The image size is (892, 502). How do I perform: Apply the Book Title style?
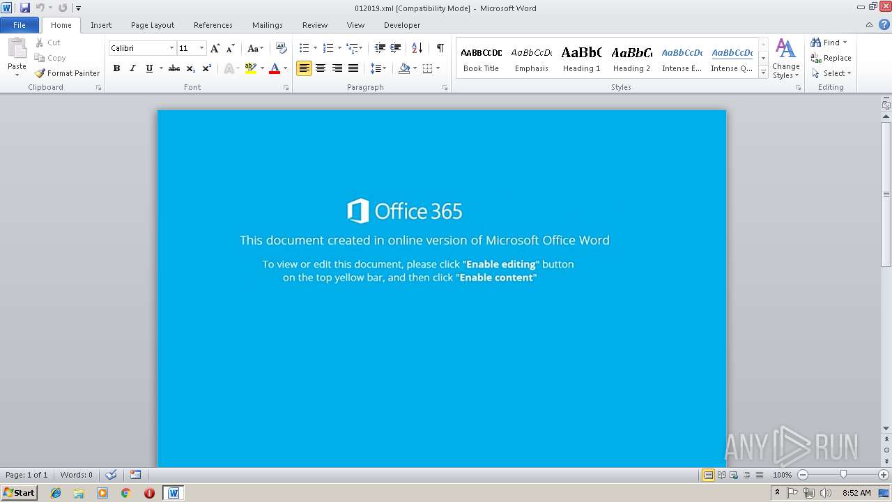[482, 59]
